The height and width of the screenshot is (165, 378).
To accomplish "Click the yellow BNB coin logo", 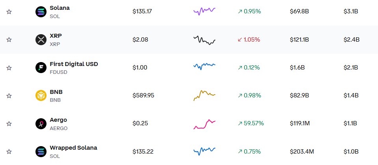I will [x=41, y=95].
